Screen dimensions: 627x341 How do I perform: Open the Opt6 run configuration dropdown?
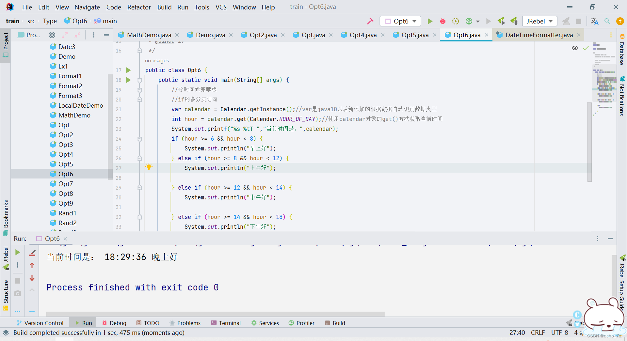(x=400, y=21)
